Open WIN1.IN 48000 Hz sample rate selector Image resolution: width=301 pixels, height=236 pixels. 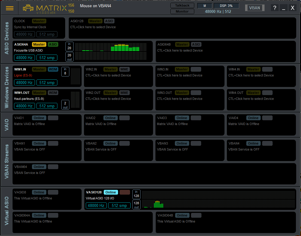(24, 82)
